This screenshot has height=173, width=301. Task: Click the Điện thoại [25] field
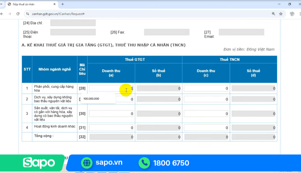[73, 32]
